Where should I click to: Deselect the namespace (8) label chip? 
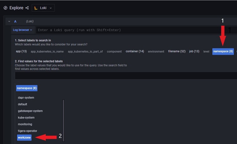pyautogui.click(x=223, y=51)
